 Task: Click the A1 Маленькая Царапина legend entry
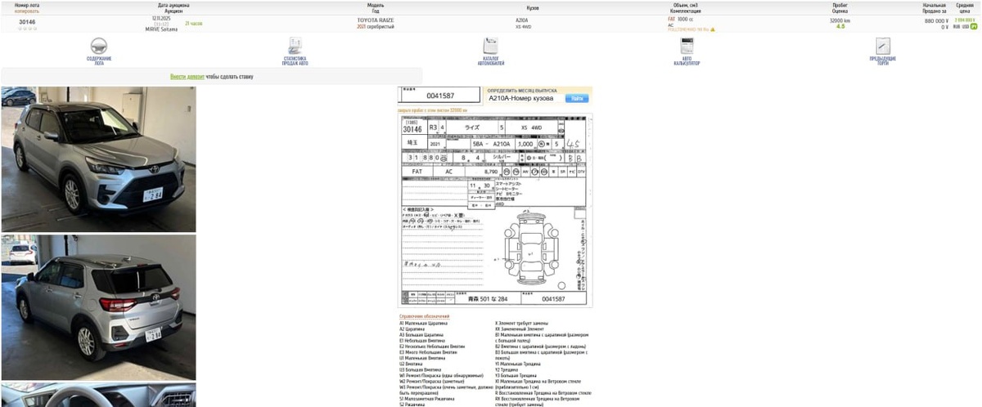pos(423,324)
